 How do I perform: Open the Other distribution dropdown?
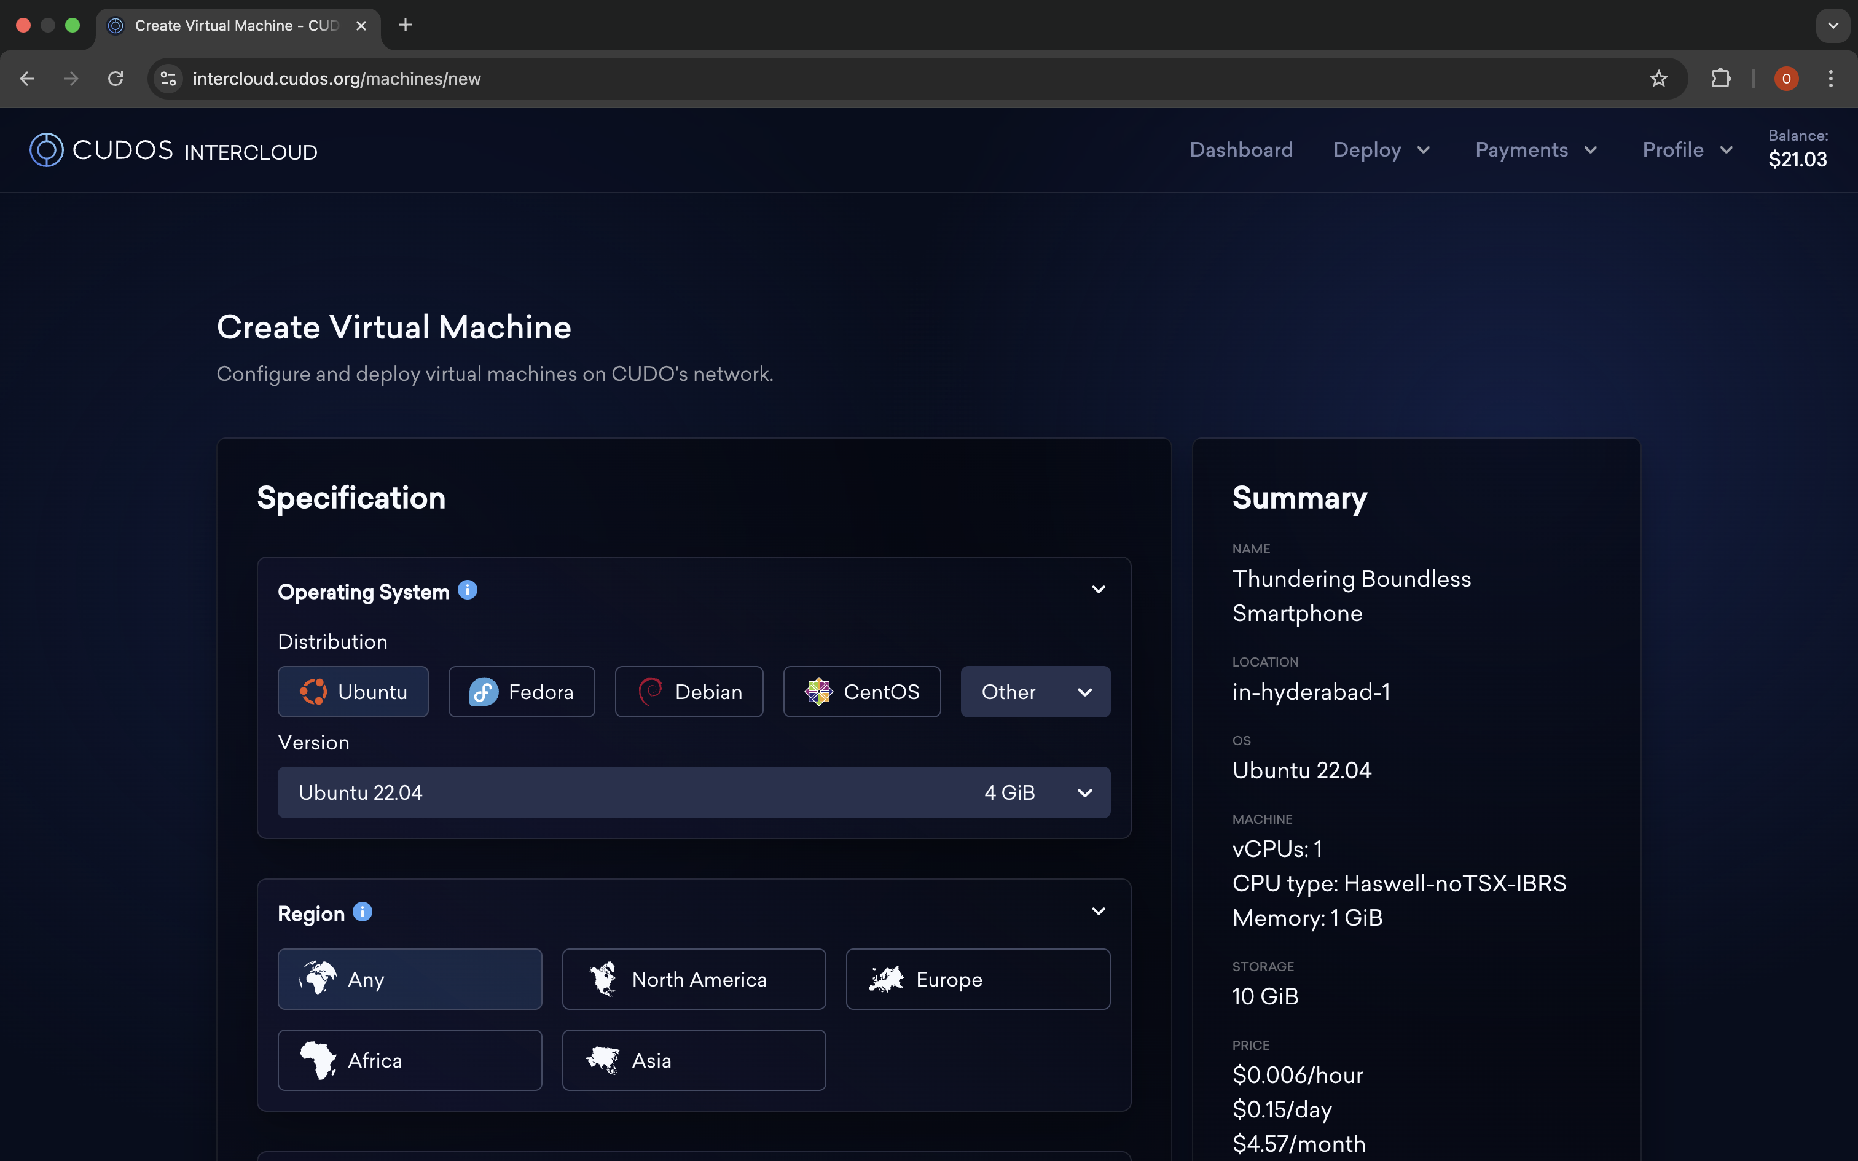pyautogui.click(x=1035, y=692)
